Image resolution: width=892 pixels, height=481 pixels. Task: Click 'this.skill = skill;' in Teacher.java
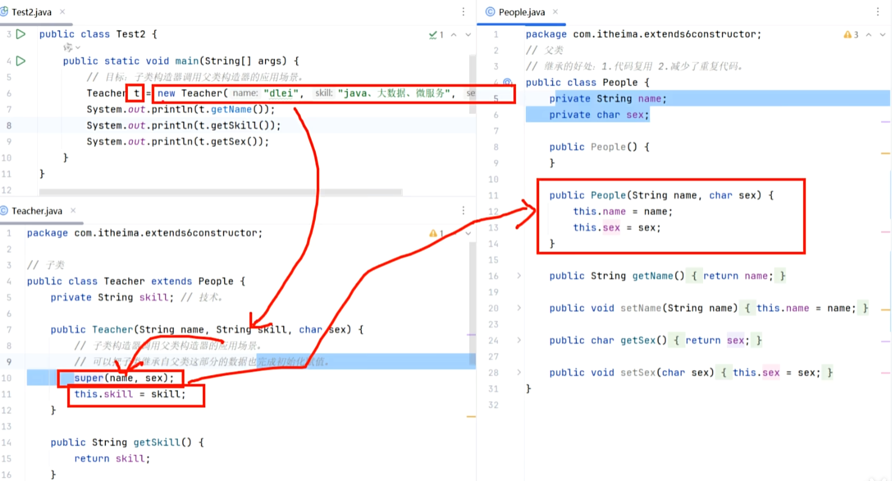(x=130, y=395)
